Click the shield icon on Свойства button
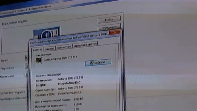 (92, 63)
